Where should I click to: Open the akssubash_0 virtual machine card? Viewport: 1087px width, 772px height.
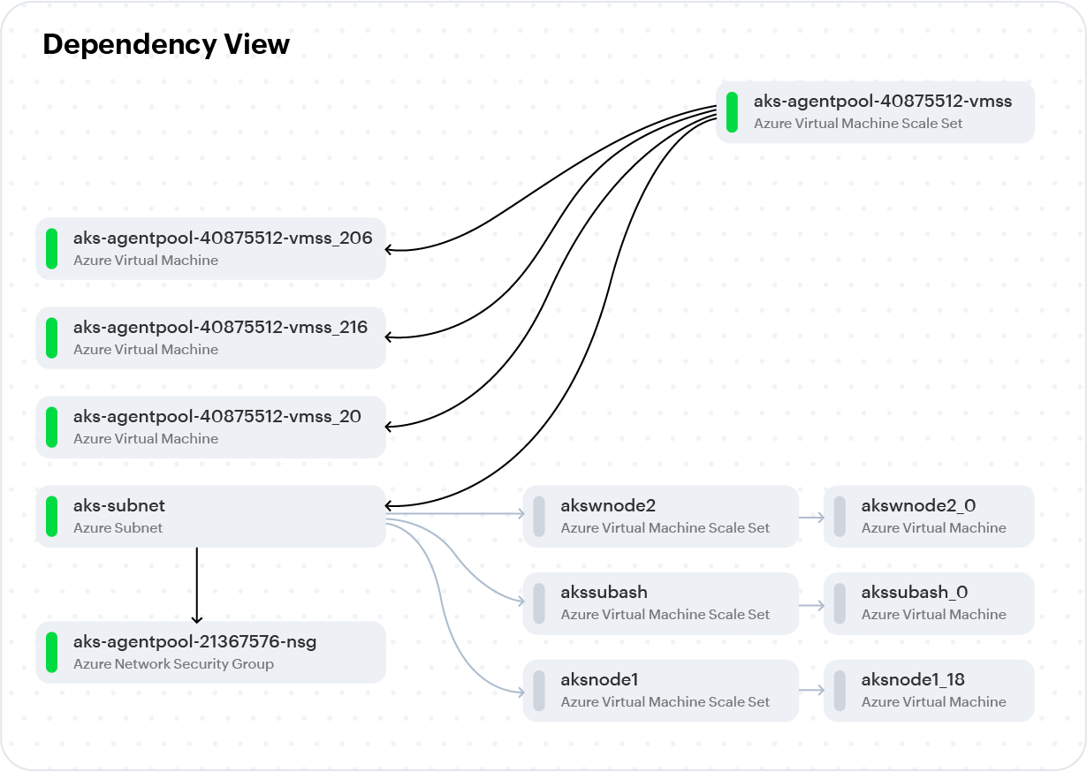point(929,603)
